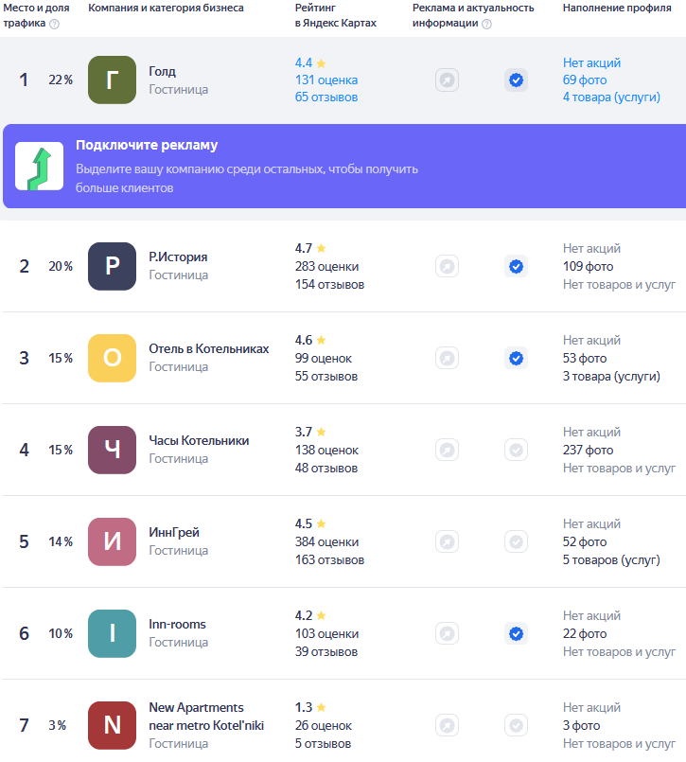The width and height of the screenshot is (686, 762).
Task: Click the verified checkmark for Отель в Котельниках
Action: [516, 358]
